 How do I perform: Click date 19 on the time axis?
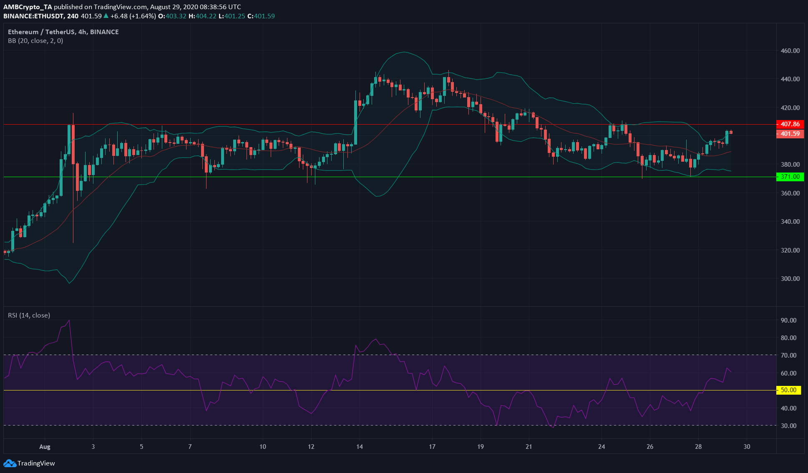480,447
